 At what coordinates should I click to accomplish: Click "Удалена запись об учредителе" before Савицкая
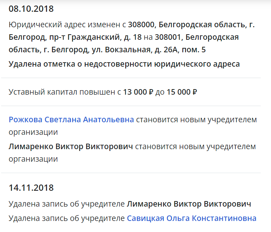[x=66, y=218]
